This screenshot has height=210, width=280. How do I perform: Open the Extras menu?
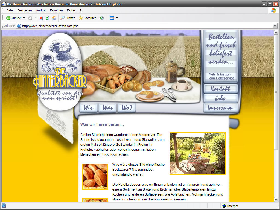(71, 11)
